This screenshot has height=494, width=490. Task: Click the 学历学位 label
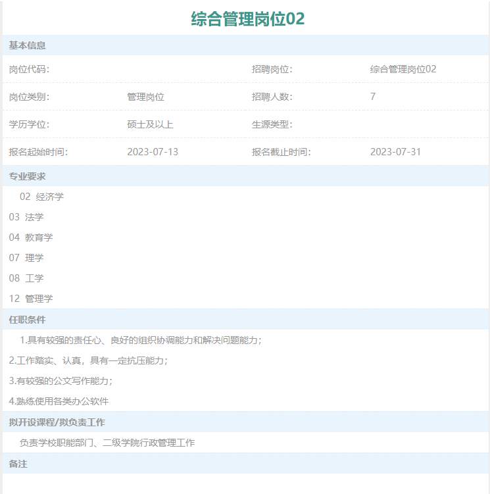[x=30, y=124]
